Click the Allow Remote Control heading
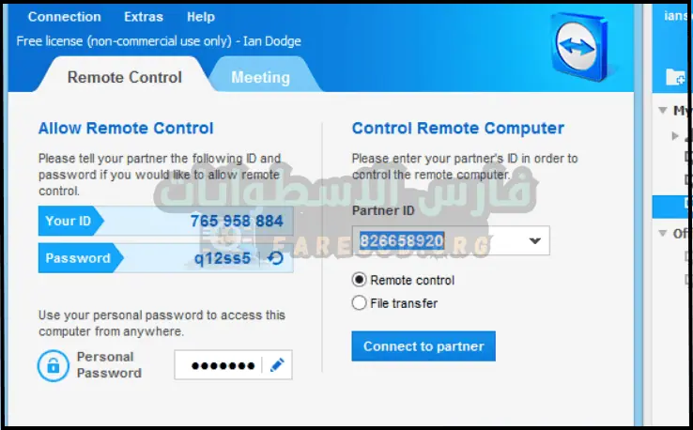The height and width of the screenshot is (430, 693). [126, 129]
